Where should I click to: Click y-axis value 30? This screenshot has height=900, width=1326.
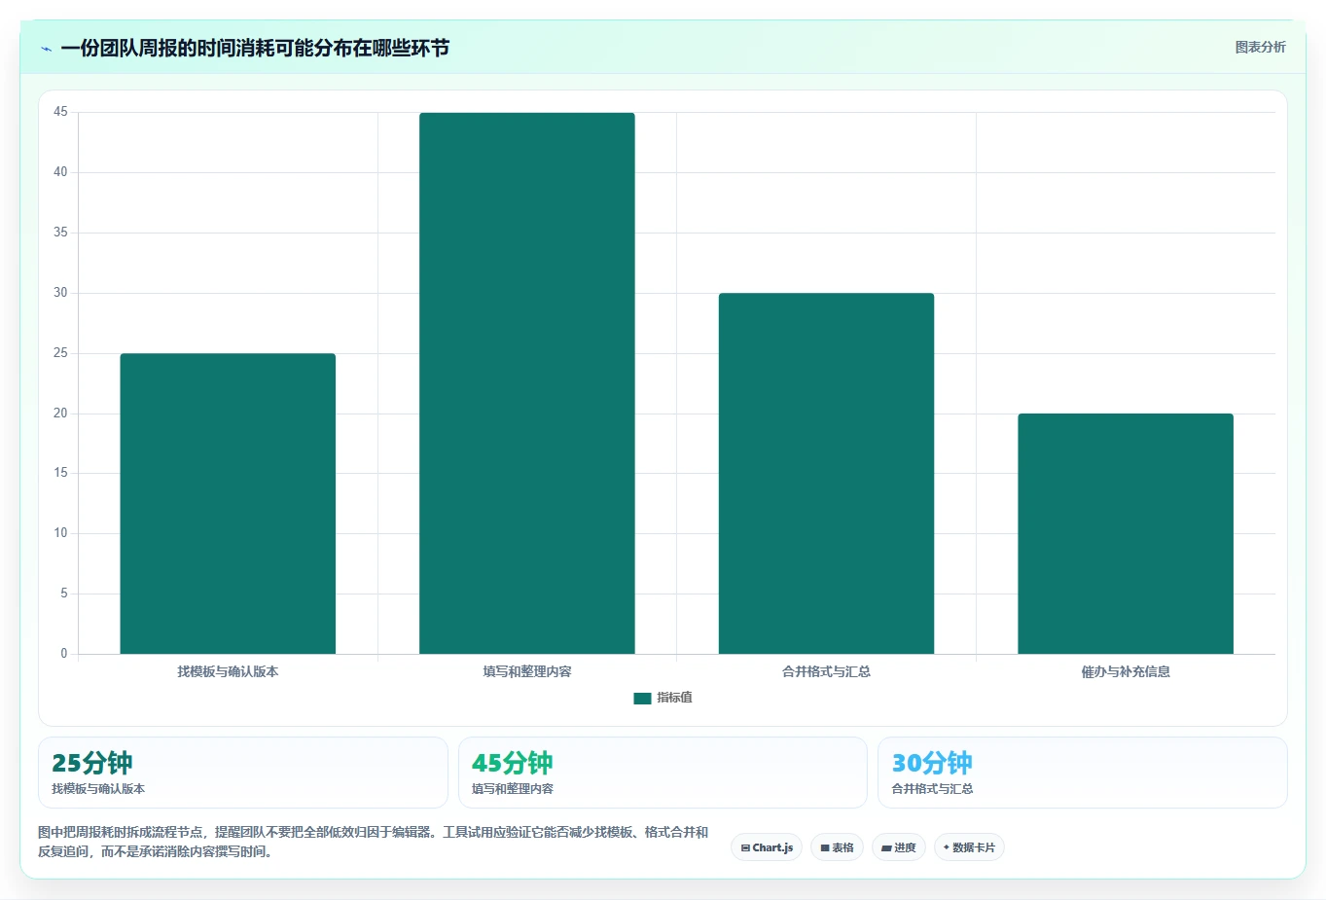pyautogui.click(x=60, y=293)
